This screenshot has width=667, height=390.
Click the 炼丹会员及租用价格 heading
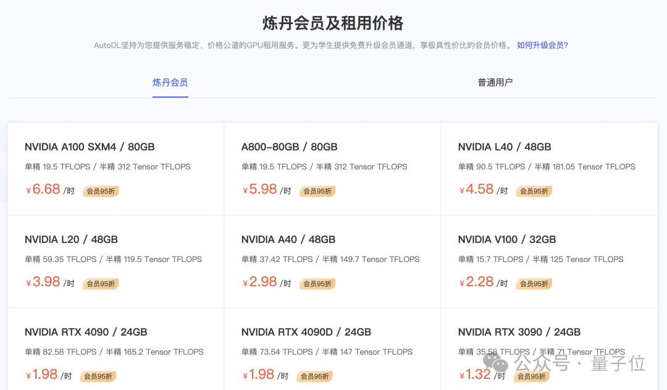point(333,23)
